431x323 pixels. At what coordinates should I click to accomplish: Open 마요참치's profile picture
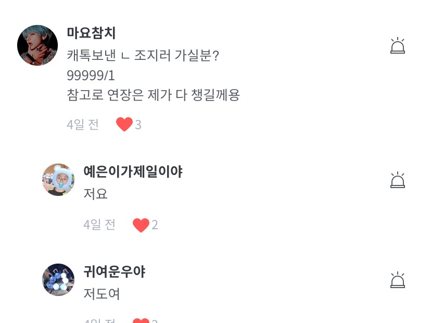click(x=37, y=45)
